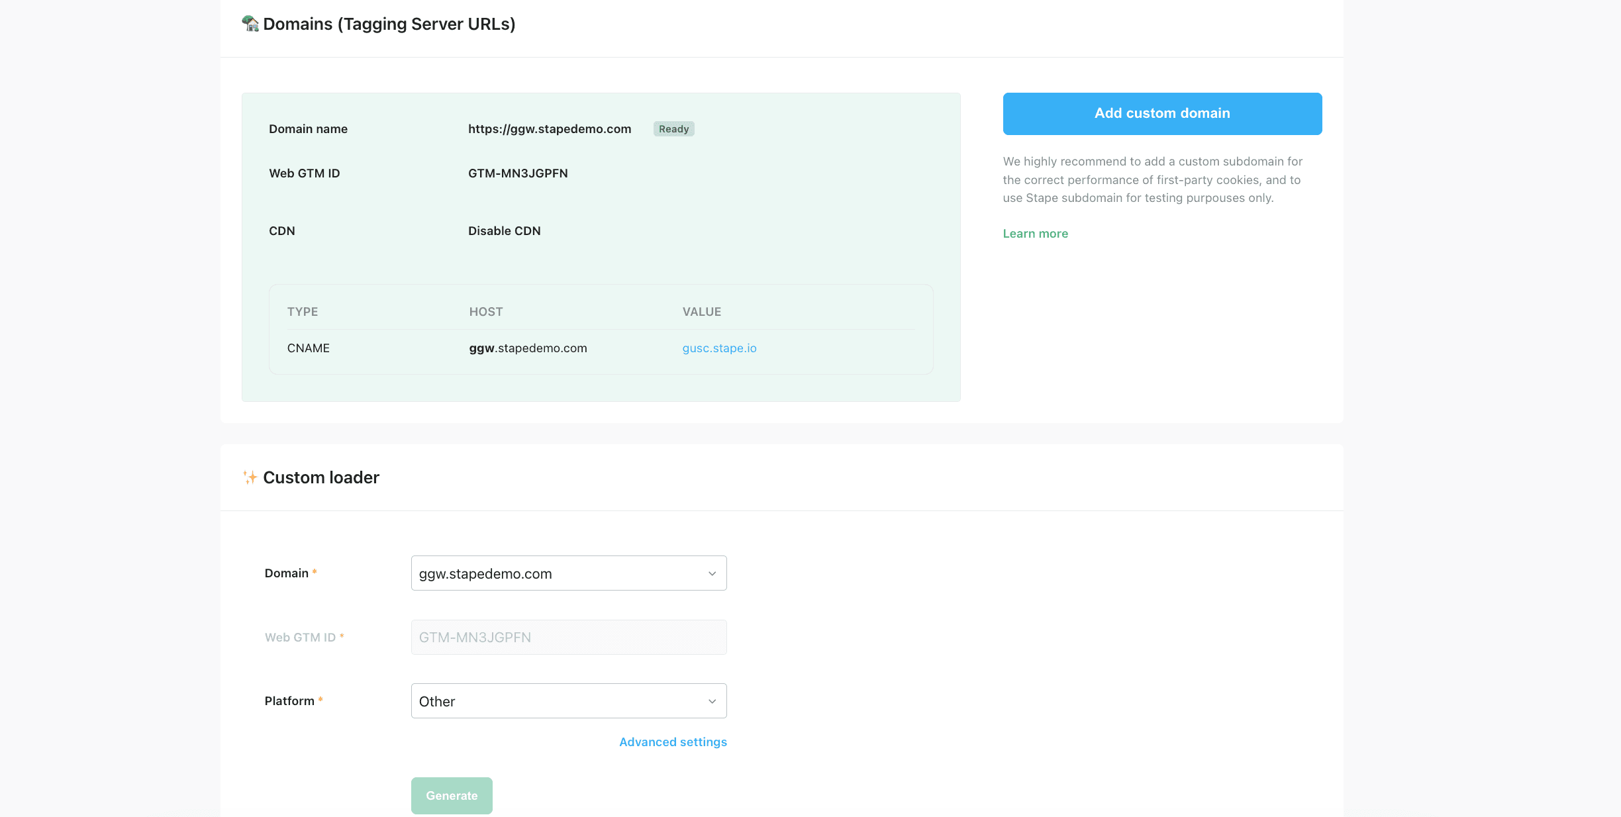Viewport: 1621px width, 817px height.
Task: Click the gusc.stape.io CNAME value
Action: pos(719,348)
